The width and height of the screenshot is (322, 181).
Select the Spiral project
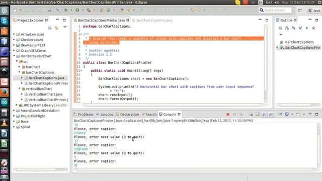pyautogui.click(x=25, y=127)
